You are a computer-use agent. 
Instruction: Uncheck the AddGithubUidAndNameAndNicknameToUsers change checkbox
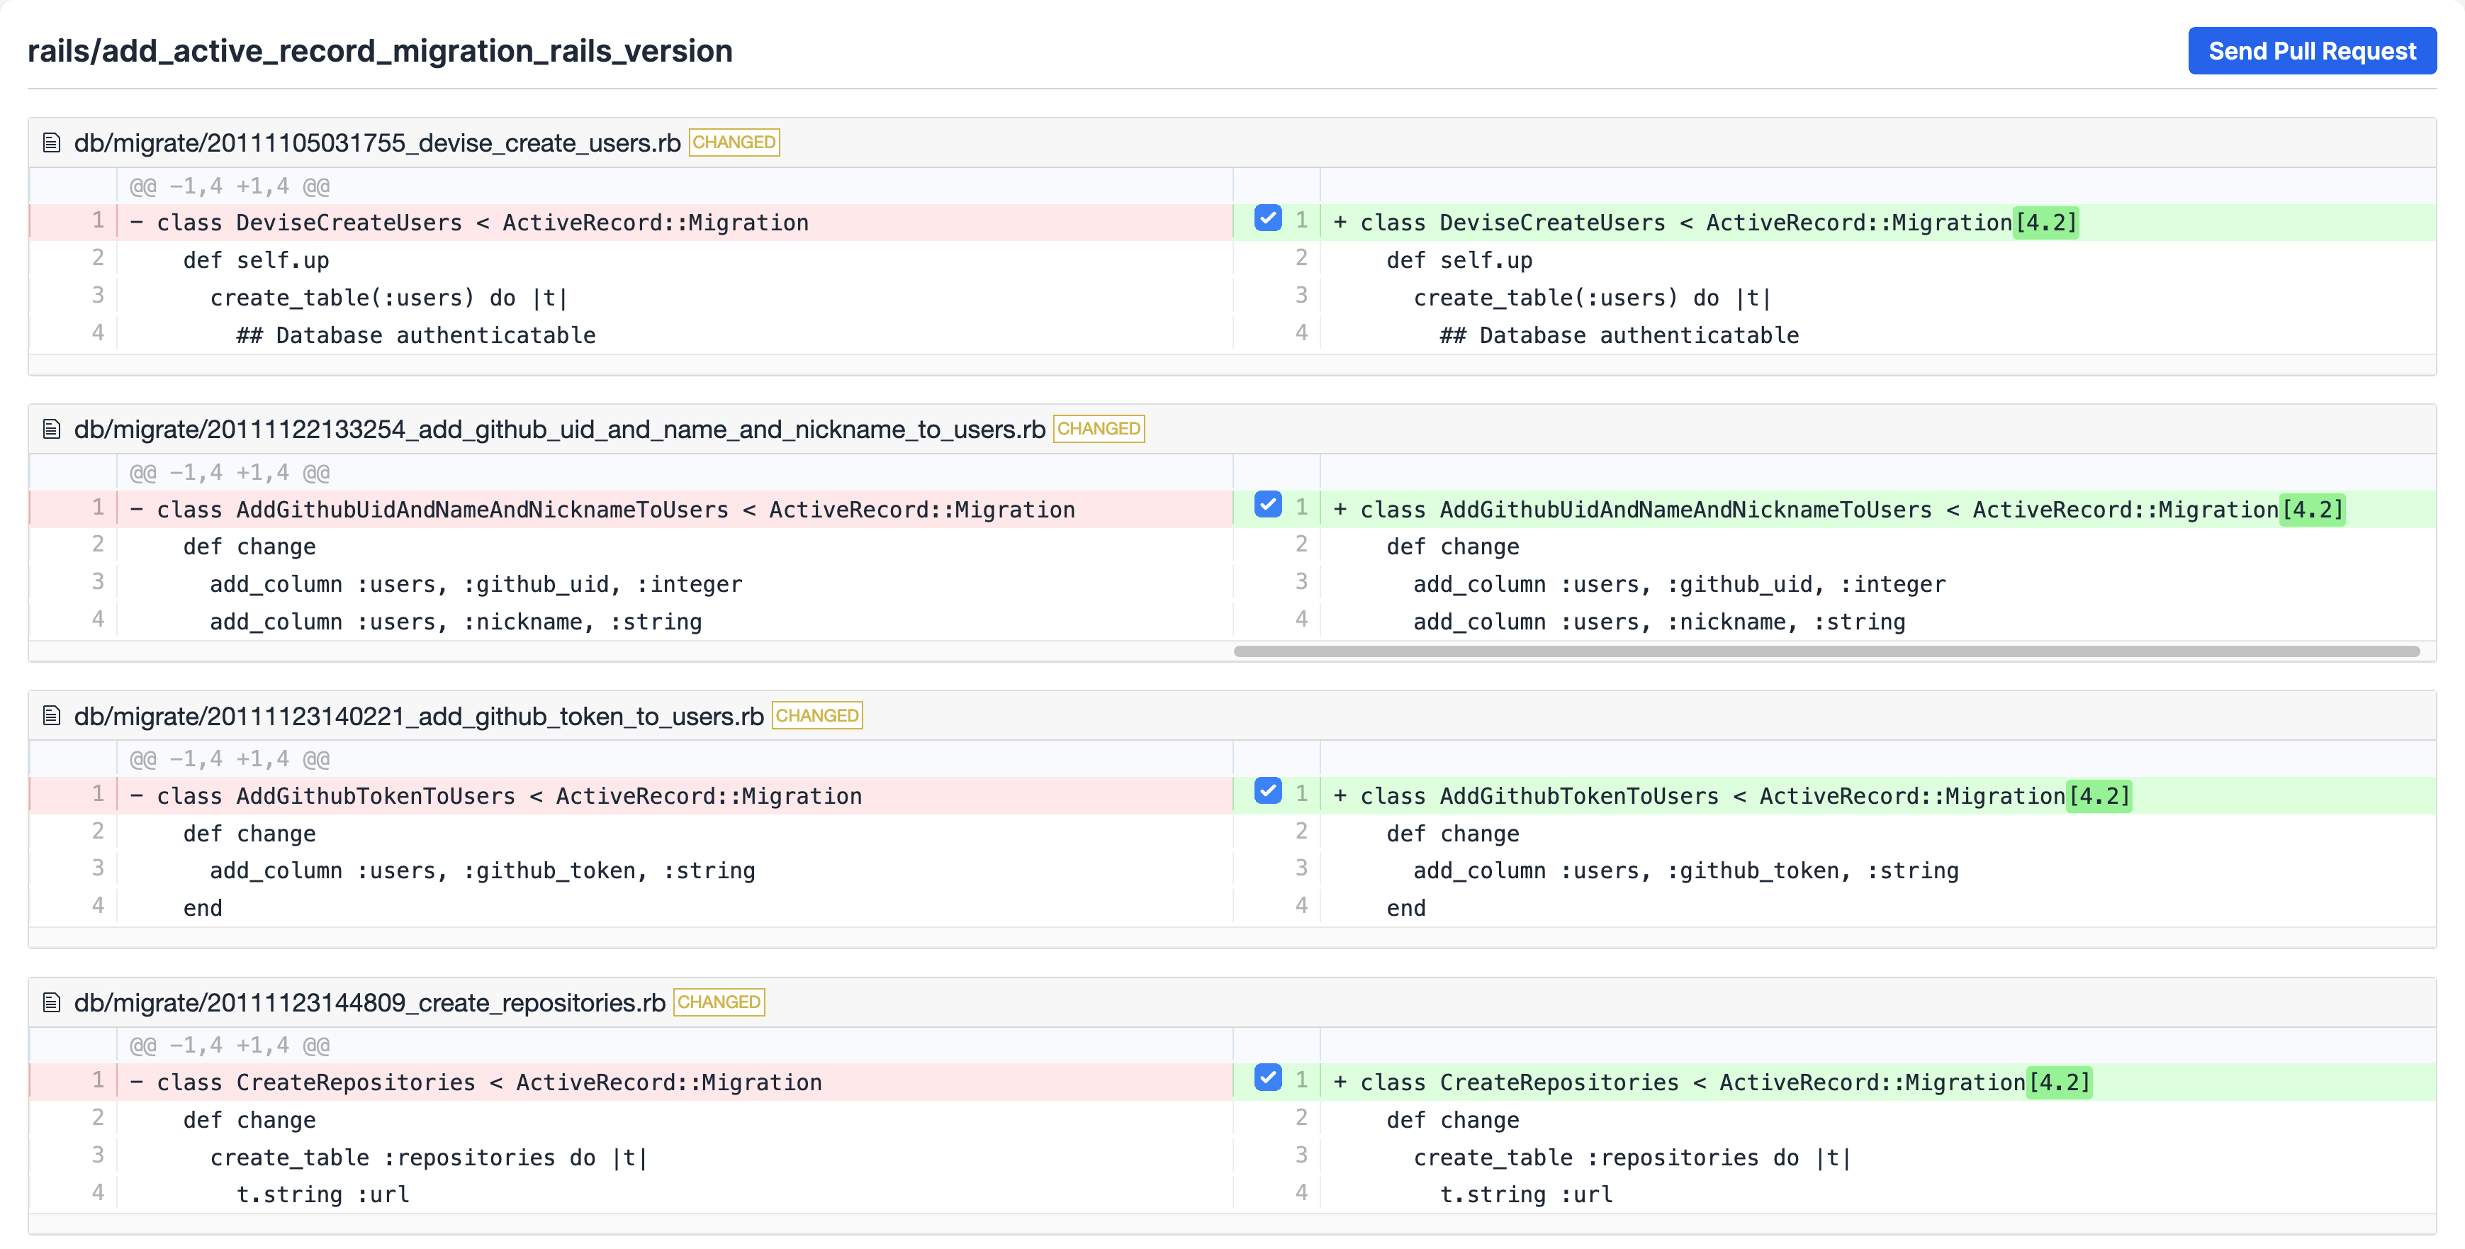click(x=1268, y=505)
